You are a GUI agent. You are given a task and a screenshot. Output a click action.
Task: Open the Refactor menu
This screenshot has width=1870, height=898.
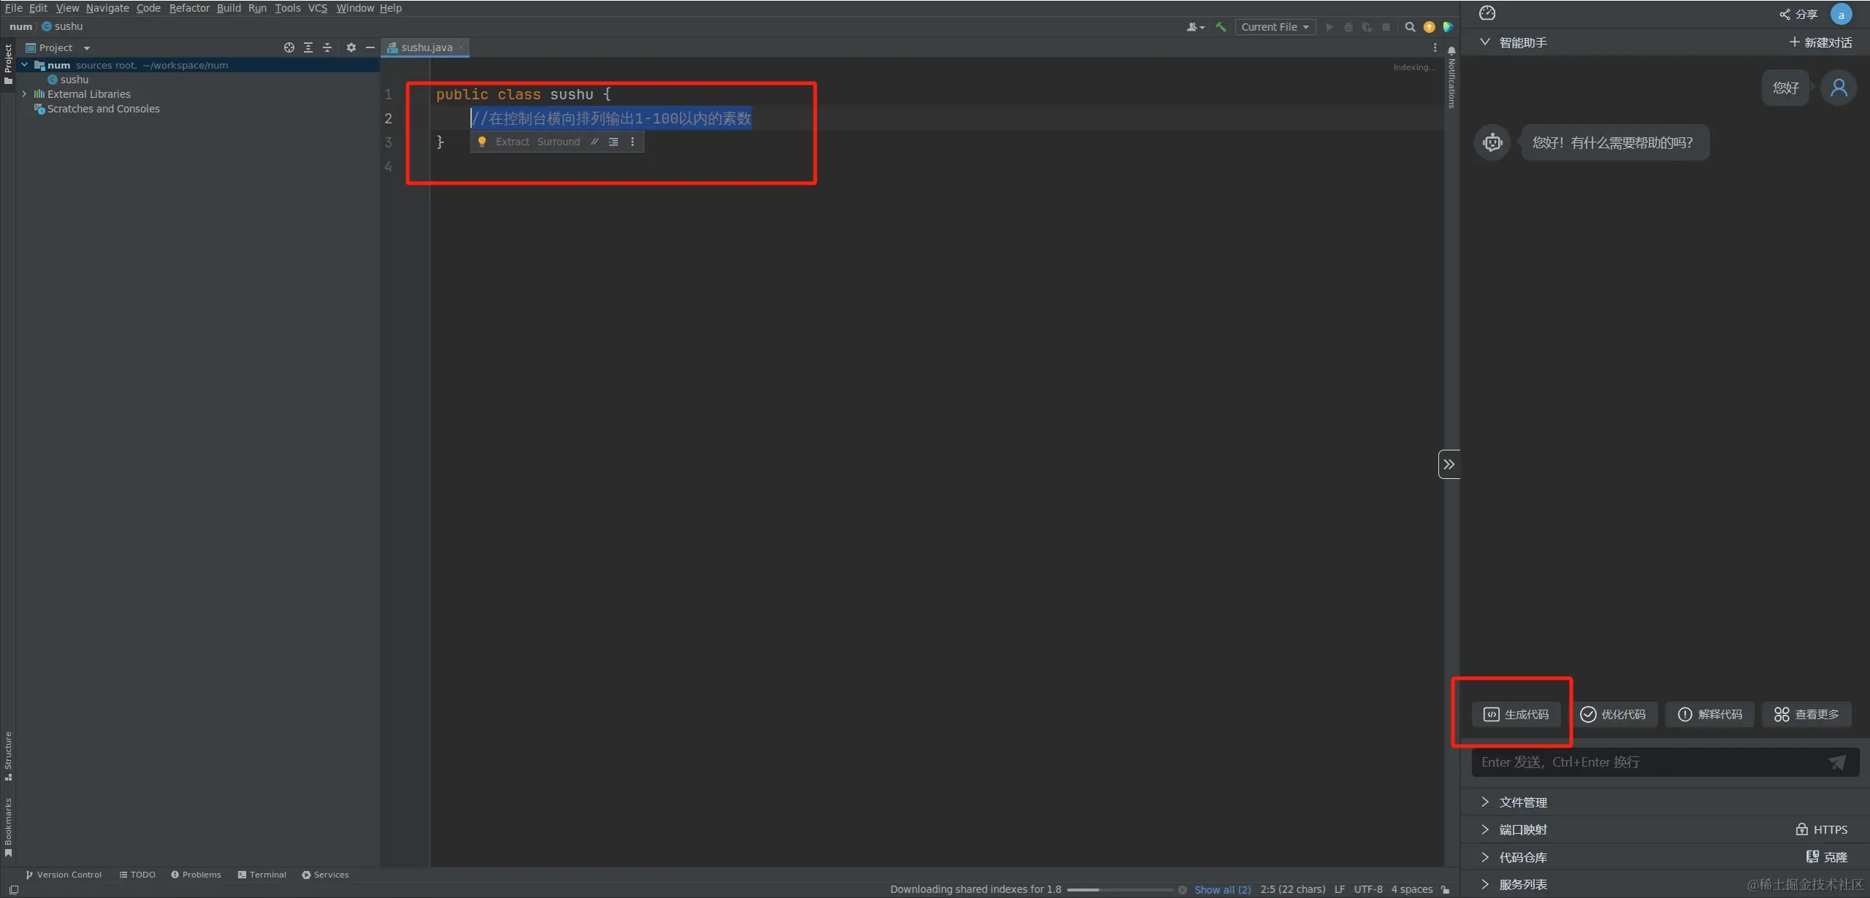[x=189, y=8]
